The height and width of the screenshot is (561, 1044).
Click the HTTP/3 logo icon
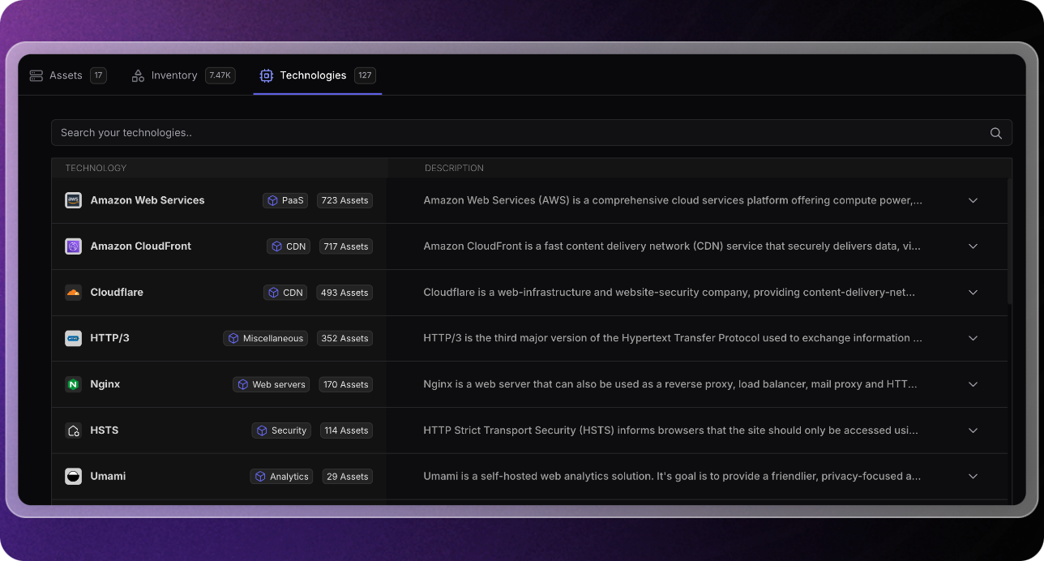tap(74, 338)
